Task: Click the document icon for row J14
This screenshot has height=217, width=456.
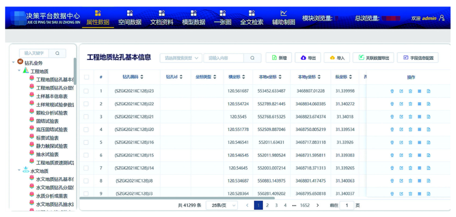Action: click(429, 168)
